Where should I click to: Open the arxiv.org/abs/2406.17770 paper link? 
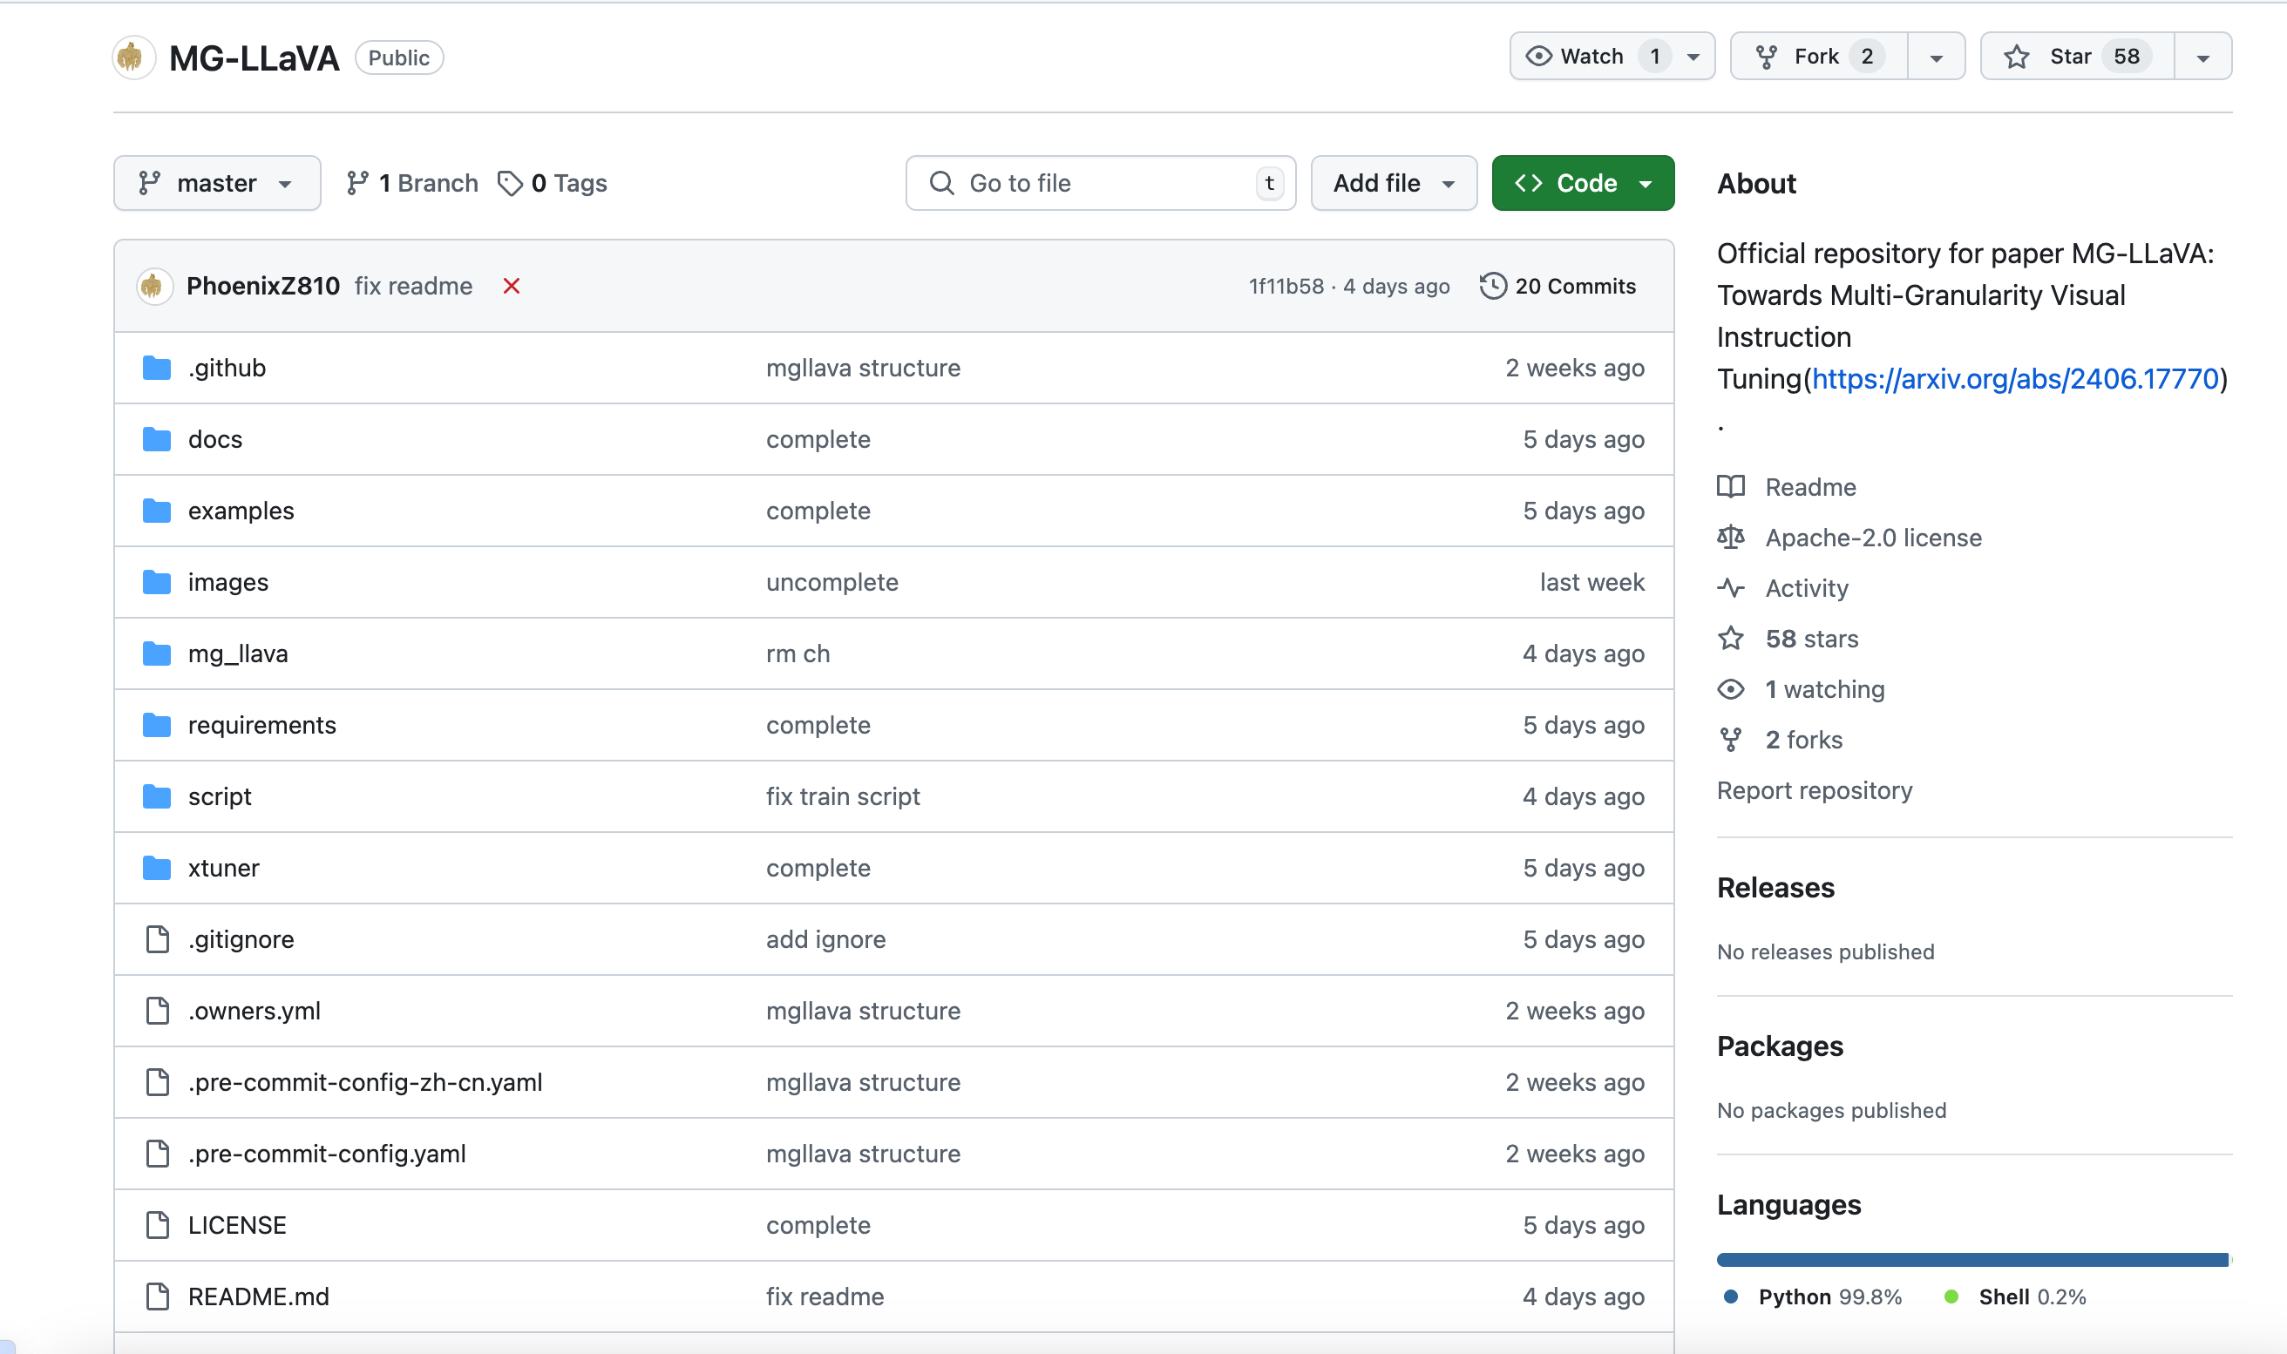click(2014, 379)
